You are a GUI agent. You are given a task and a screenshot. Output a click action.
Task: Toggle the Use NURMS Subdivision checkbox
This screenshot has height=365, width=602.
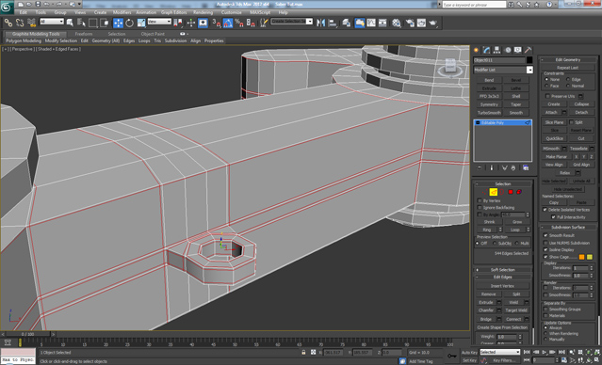(545, 243)
